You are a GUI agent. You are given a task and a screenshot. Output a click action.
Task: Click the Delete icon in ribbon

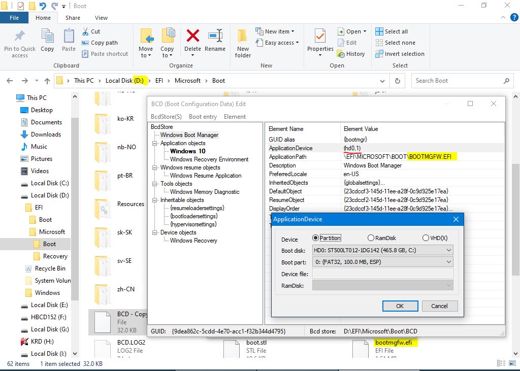192,37
